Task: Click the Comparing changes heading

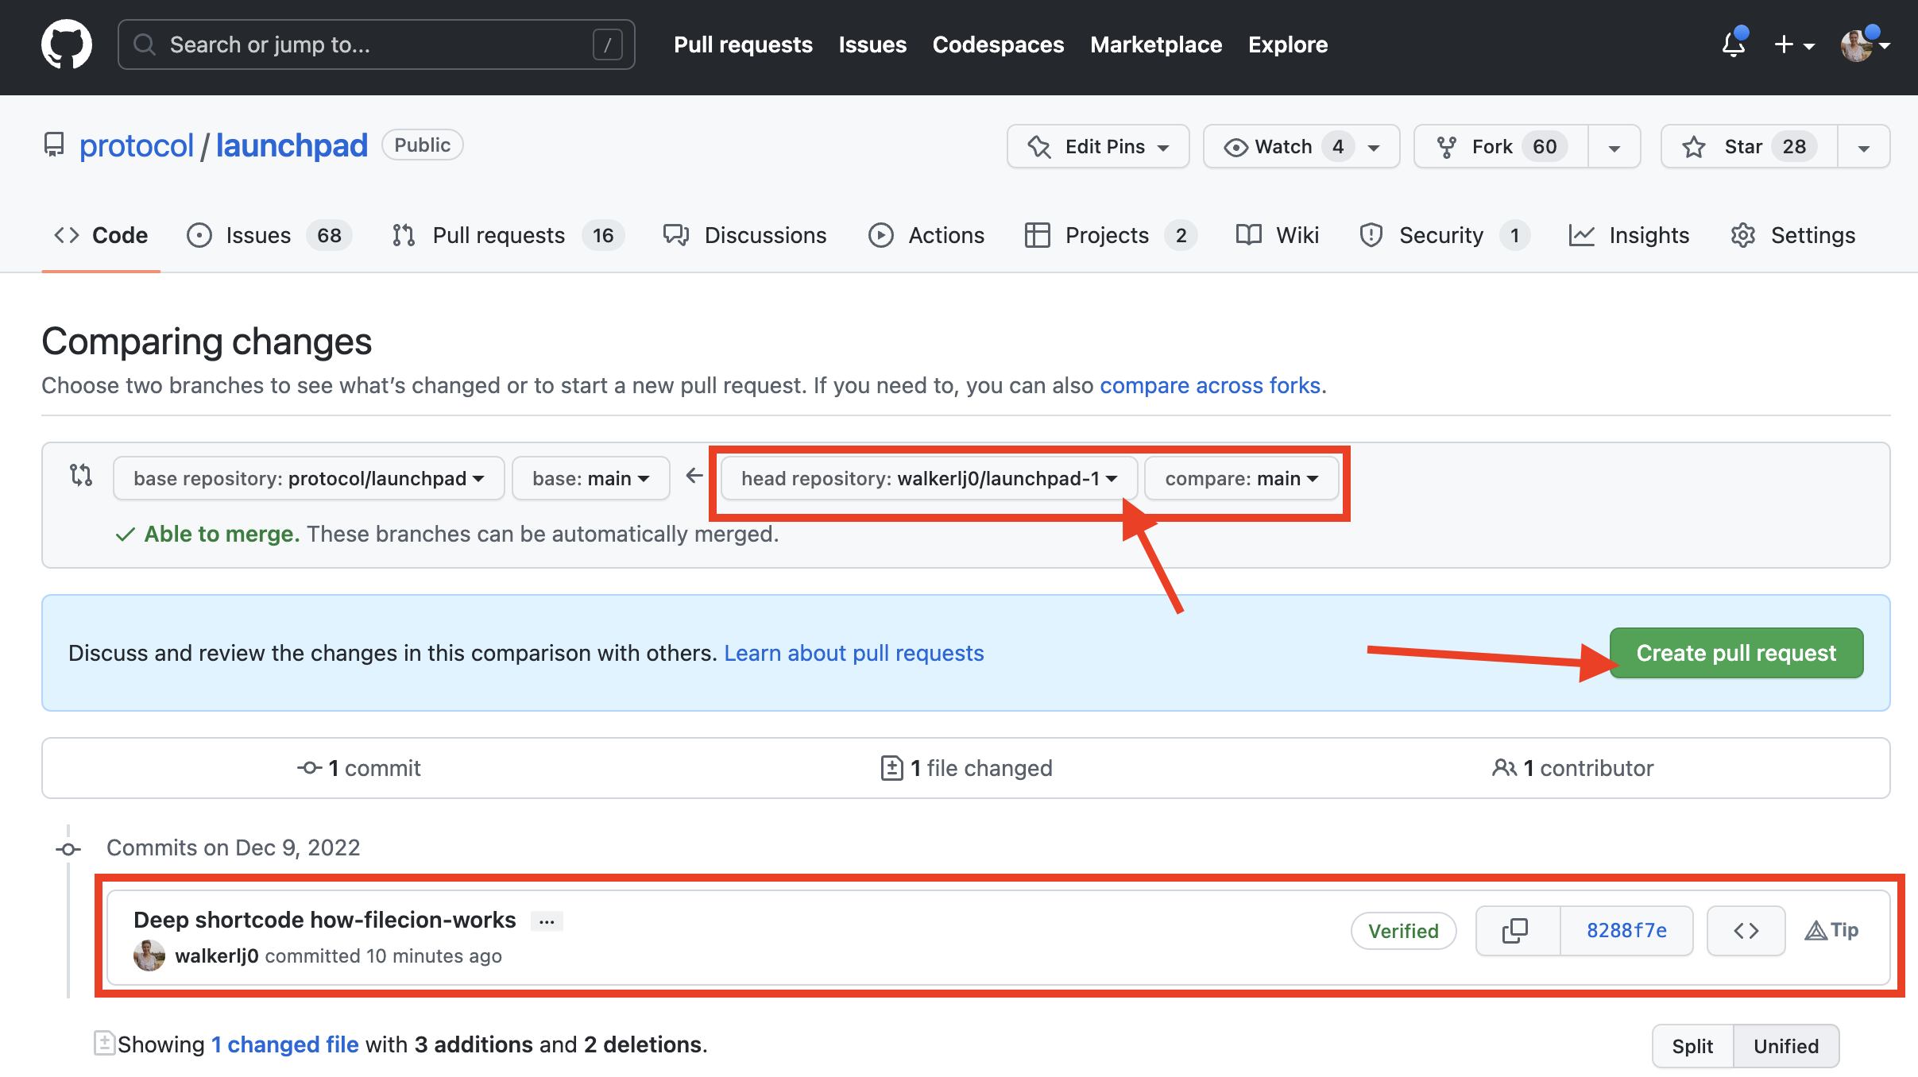Action: 207,342
